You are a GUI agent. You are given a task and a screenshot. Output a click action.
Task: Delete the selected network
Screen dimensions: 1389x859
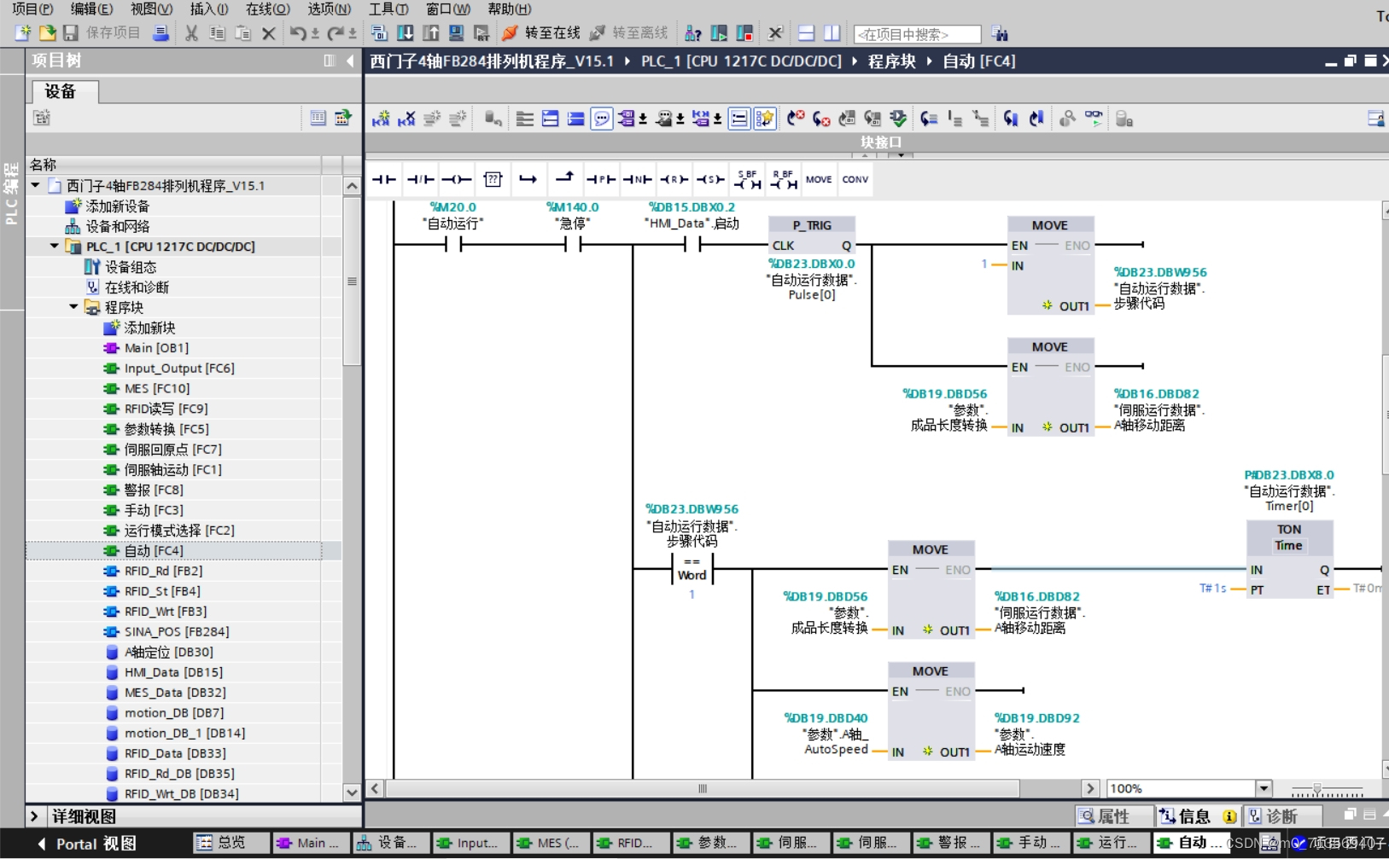(406, 119)
